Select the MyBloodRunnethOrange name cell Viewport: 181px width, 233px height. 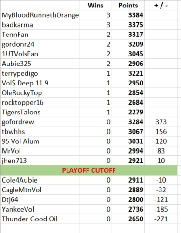point(40,15)
